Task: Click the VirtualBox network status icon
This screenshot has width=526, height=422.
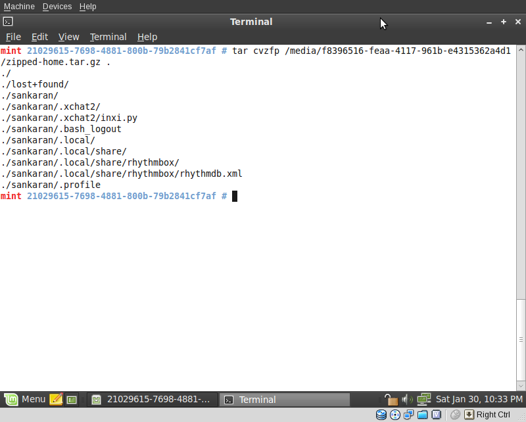Action: 408,414
